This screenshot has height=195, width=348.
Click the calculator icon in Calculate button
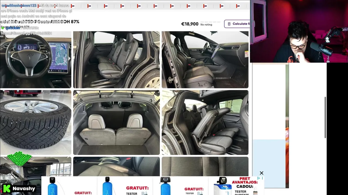tap(229, 24)
